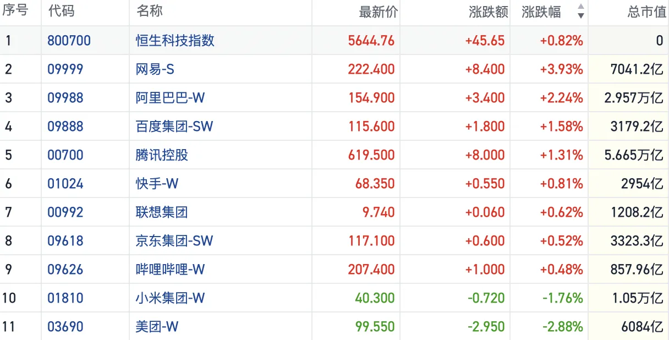Select the 联想集团 row name
Image resolution: width=669 pixels, height=340 pixels.
coord(162,212)
